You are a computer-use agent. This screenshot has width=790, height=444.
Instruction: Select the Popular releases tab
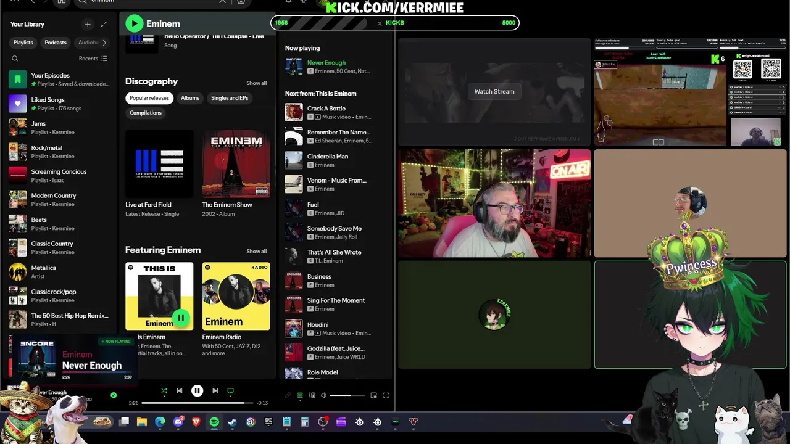click(x=149, y=98)
